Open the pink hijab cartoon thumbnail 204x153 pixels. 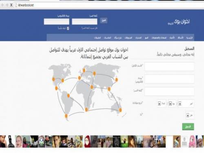(x=192, y=142)
